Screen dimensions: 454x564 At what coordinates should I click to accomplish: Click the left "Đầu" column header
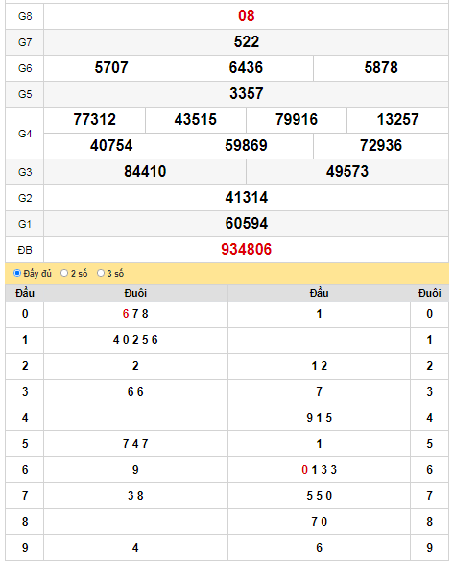coord(25,293)
